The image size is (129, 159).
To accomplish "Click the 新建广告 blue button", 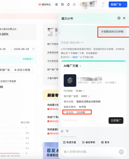I will click(x=116, y=4).
